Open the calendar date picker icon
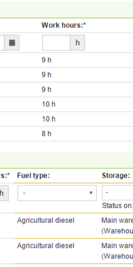 click(12, 43)
